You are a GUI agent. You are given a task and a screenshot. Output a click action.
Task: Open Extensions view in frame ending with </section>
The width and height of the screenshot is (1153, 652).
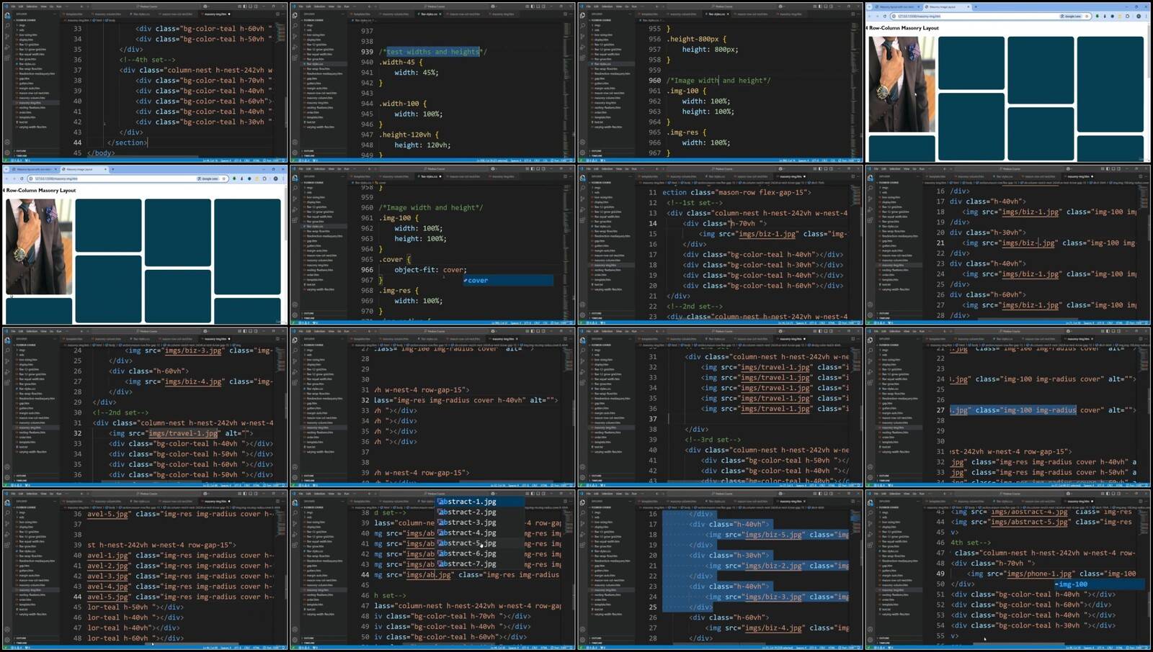click(x=7, y=58)
